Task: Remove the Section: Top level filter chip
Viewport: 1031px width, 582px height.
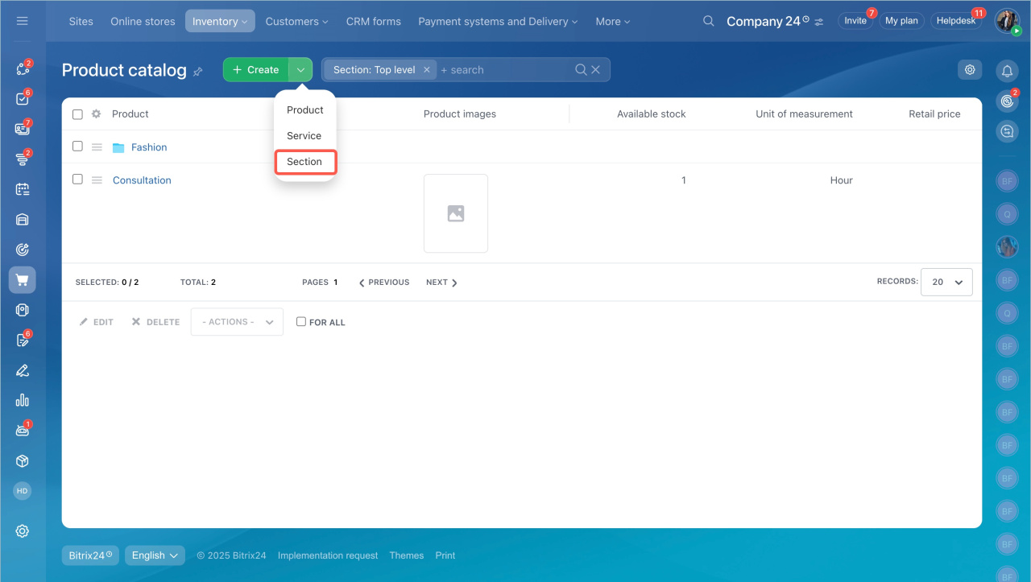Action: tap(427, 70)
